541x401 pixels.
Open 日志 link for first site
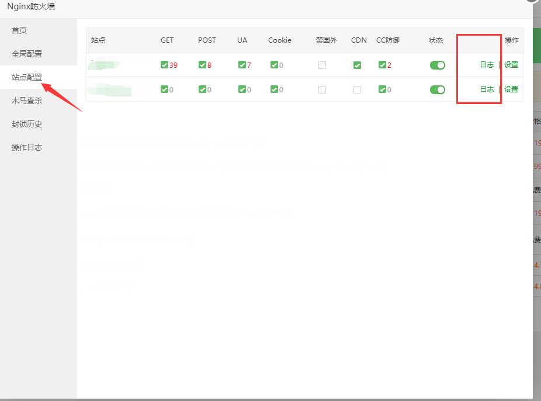pos(487,65)
